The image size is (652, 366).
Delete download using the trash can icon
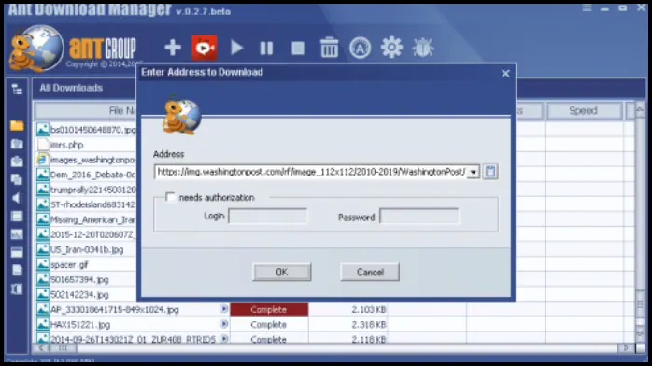(329, 48)
